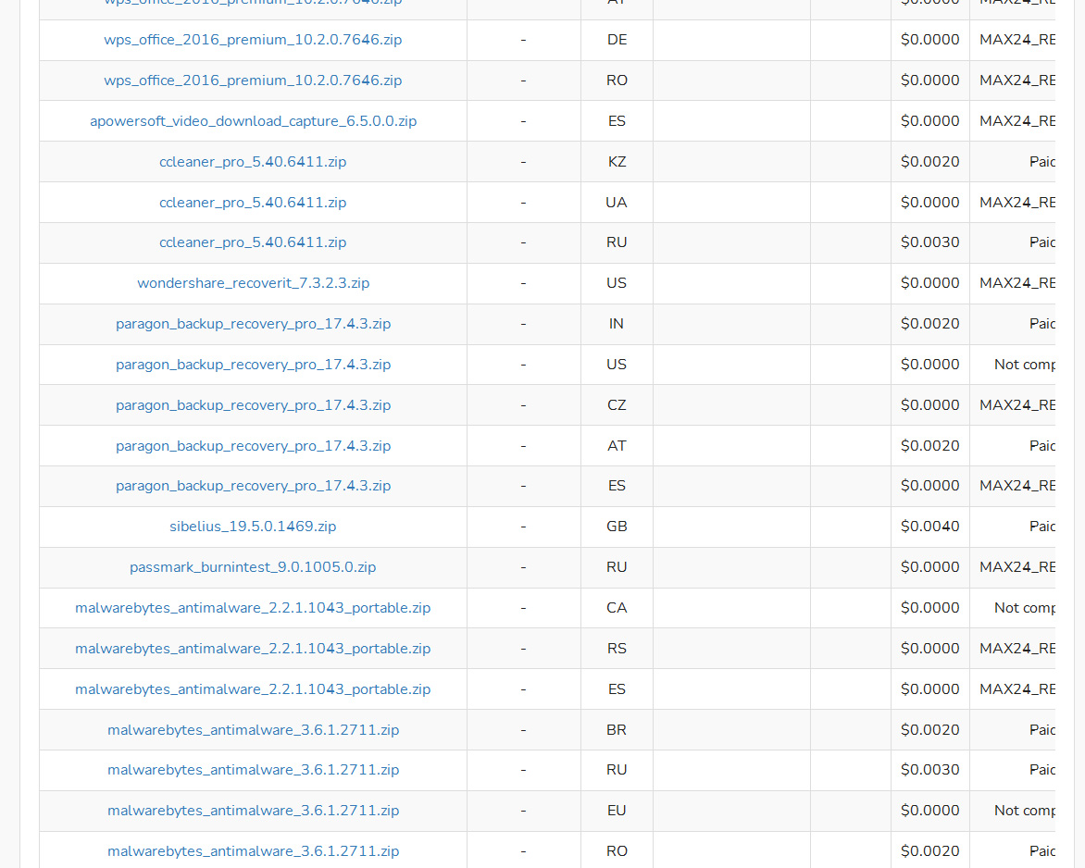Open ccleaner_pro zip link in RU row
Image resolution: width=1085 pixels, height=868 pixels.
click(x=253, y=242)
